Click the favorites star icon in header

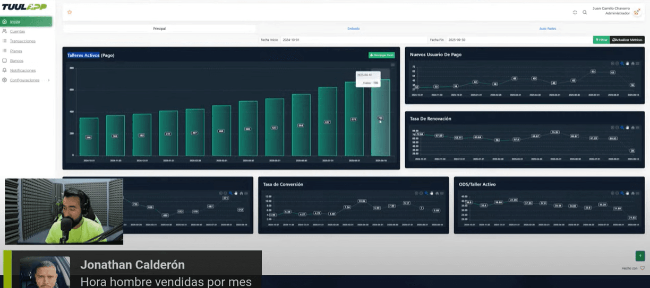click(x=70, y=12)
